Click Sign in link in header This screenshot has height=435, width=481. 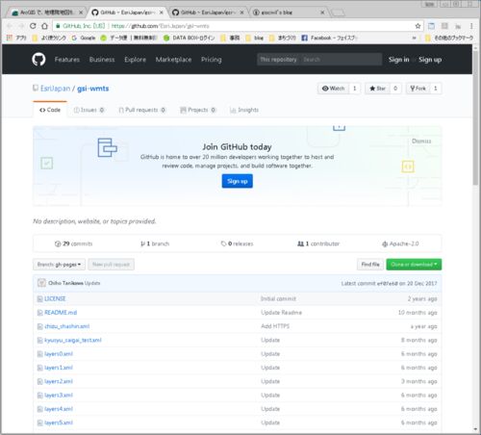(x=398, y=60)
